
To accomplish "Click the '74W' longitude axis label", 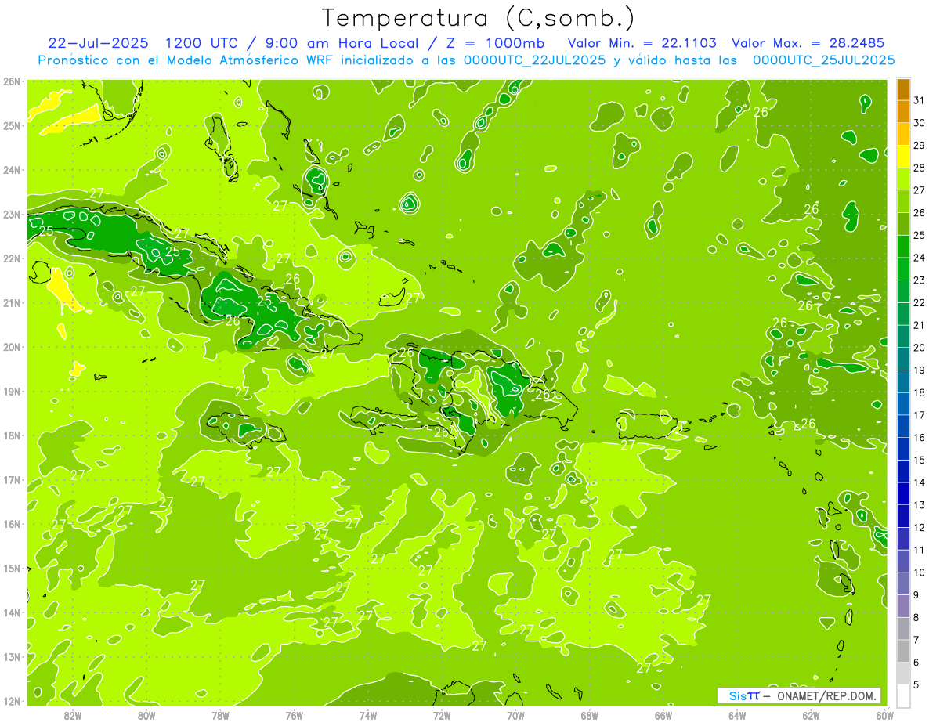I will point(368,715).
